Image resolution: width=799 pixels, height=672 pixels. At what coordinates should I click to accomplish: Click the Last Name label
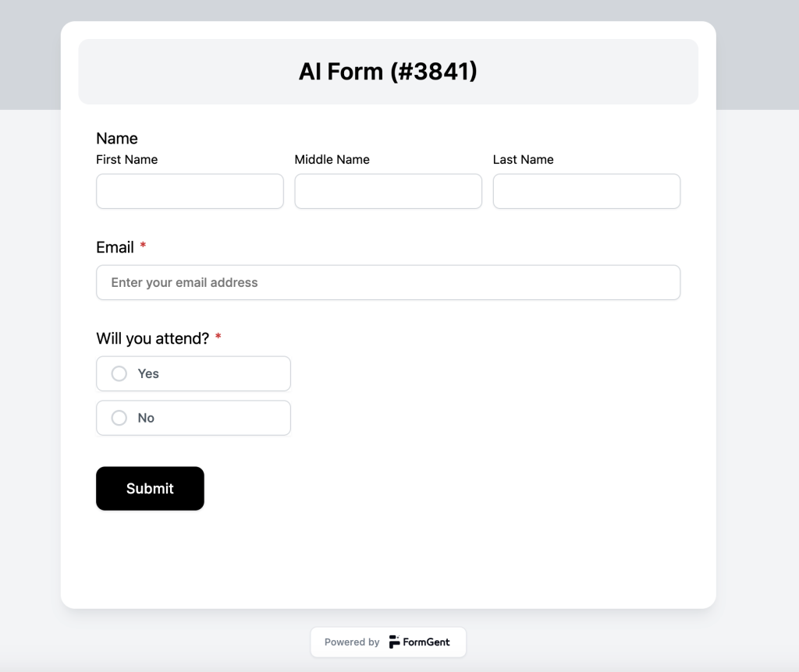(x=524, y=159)
